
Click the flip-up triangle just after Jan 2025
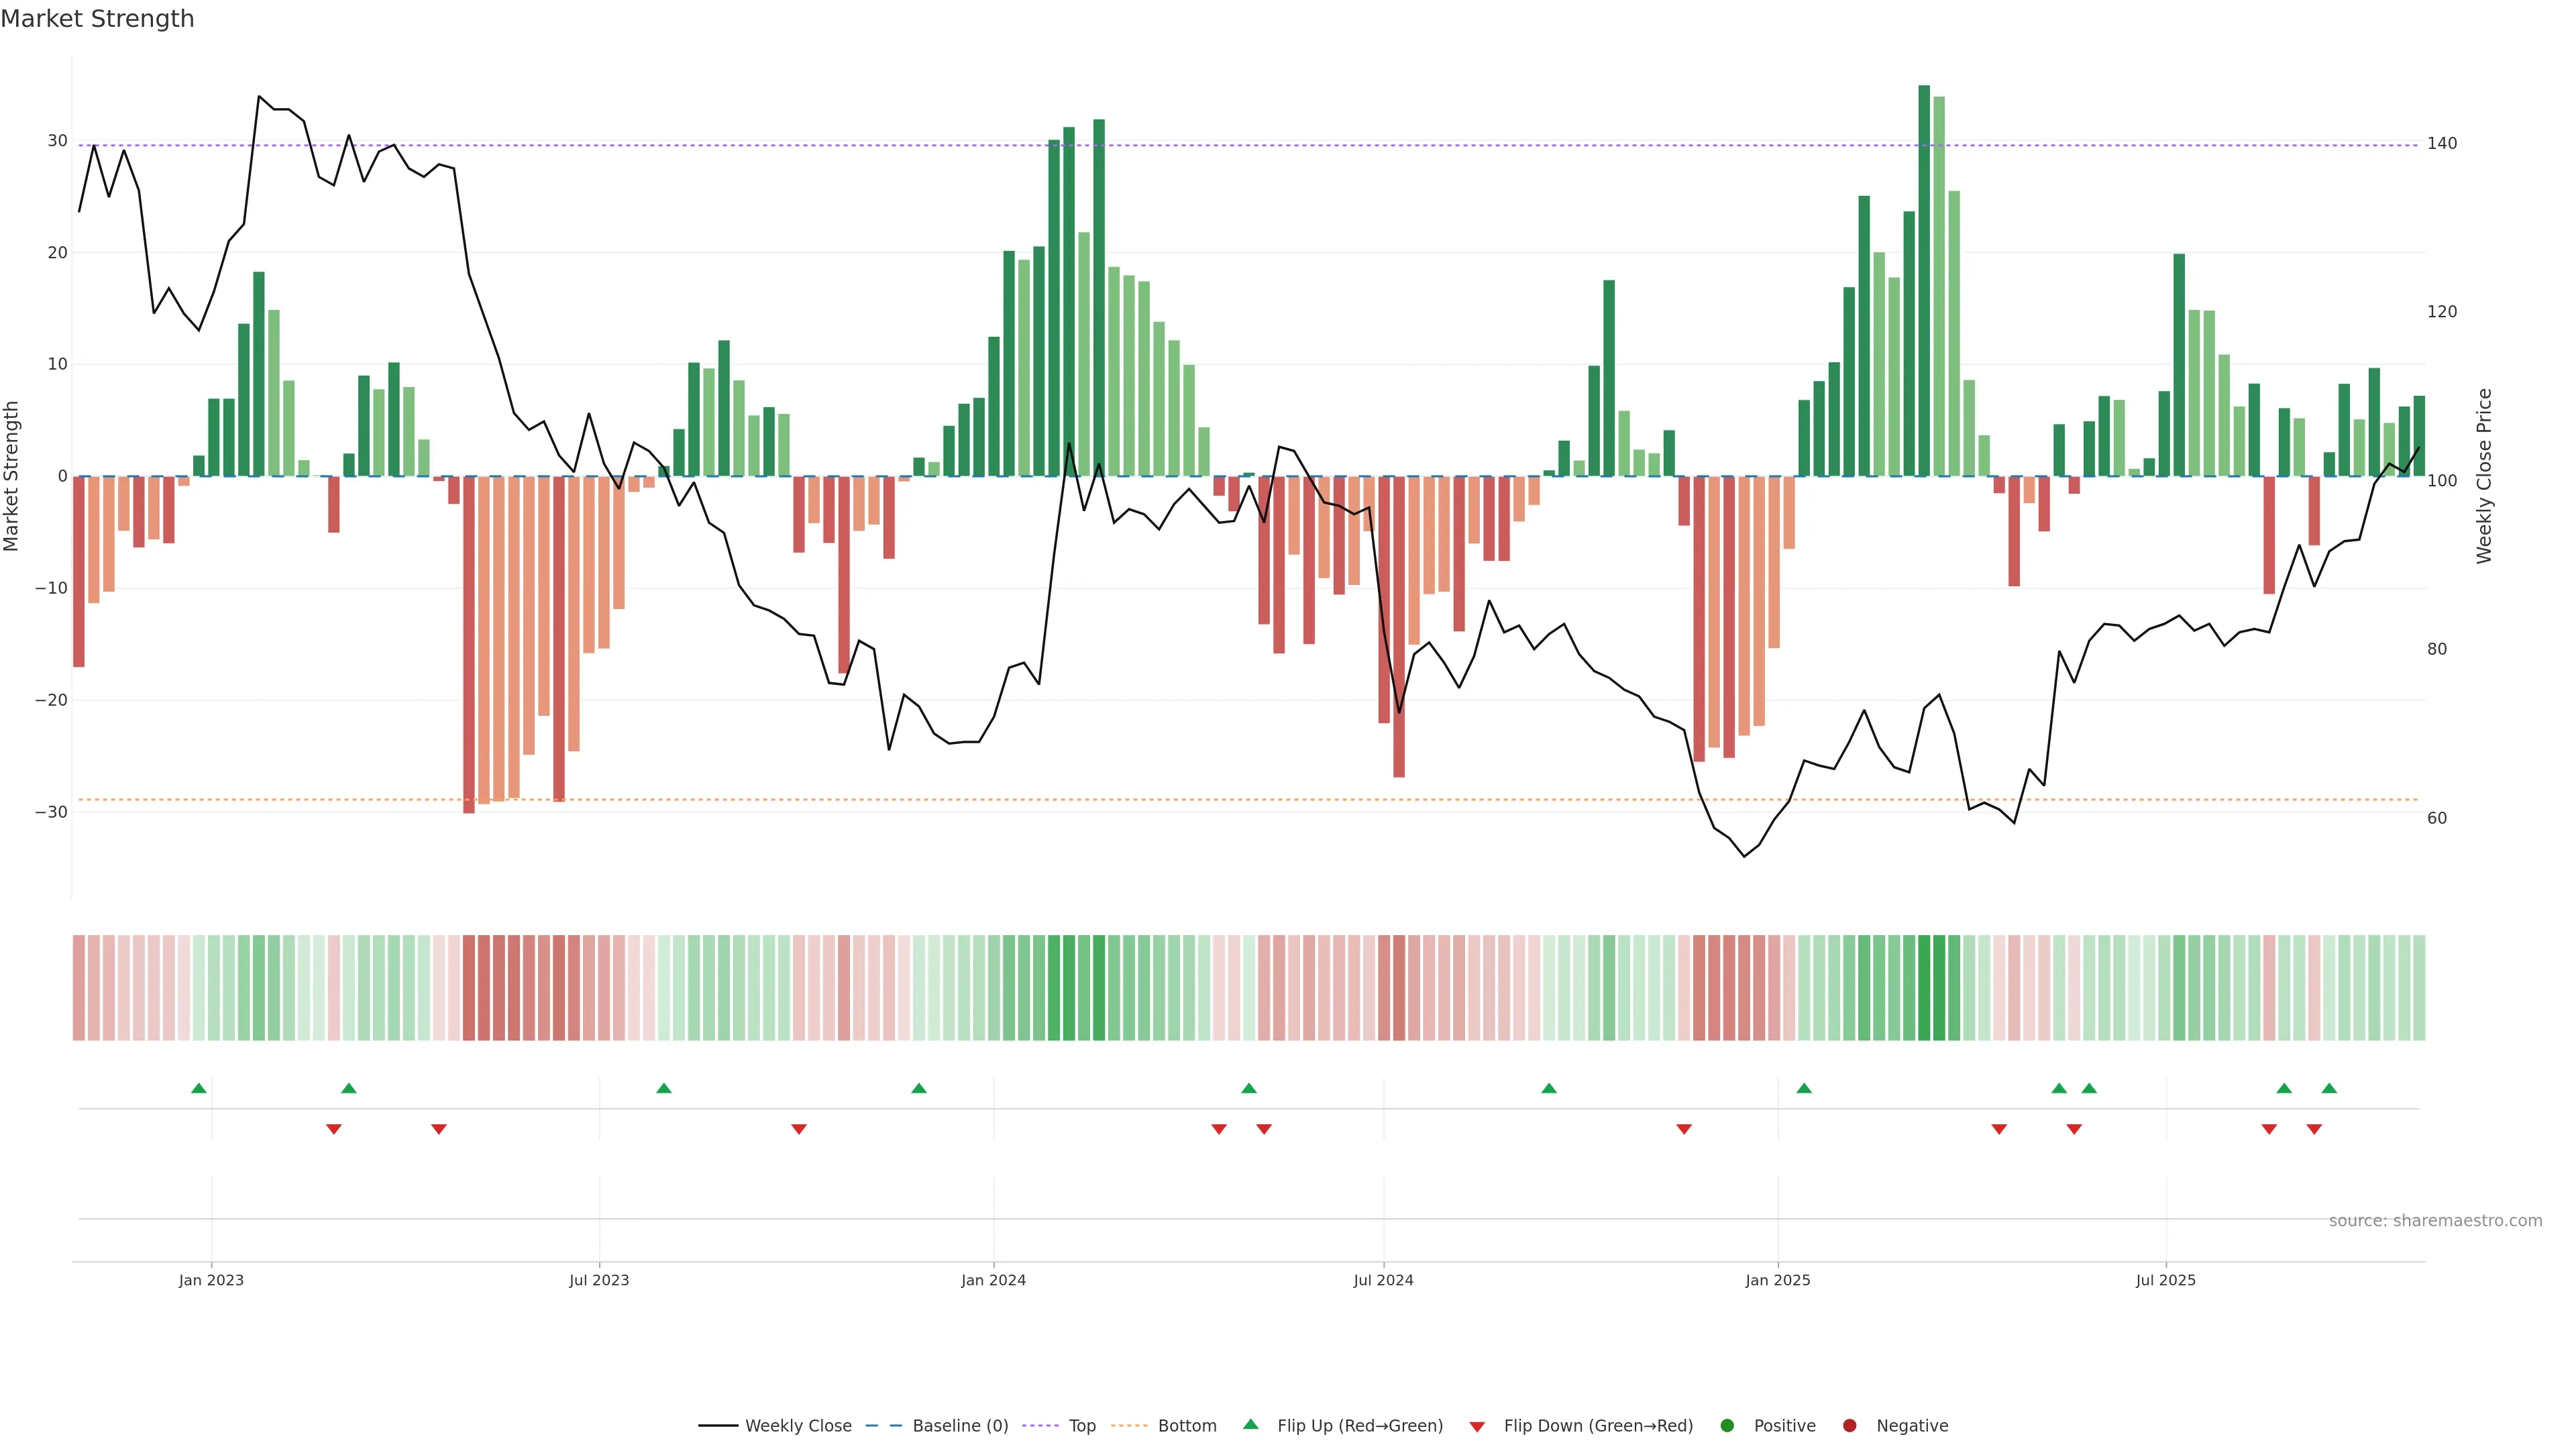[1804, 1088]
